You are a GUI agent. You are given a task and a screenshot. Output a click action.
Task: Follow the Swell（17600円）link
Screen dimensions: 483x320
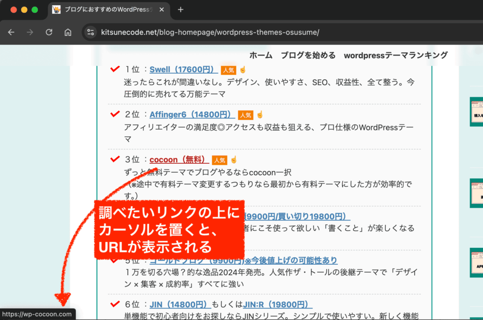coord(183,70)
